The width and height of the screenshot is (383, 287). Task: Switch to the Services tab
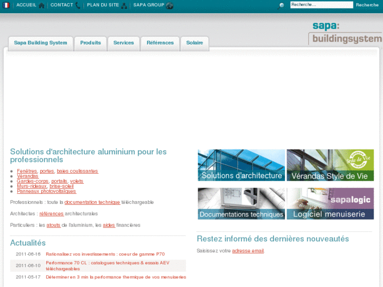(x=124, y=44)
